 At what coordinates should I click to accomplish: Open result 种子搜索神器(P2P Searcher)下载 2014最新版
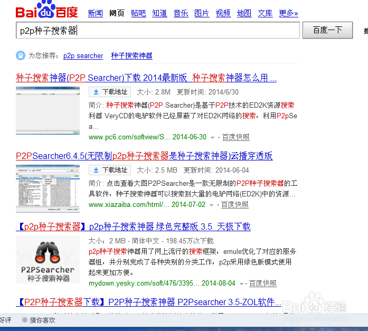click(146, 78)
